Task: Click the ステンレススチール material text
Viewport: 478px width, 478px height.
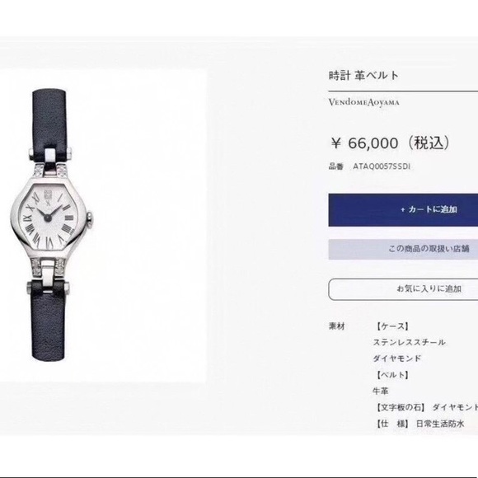Action: point(409,342)
